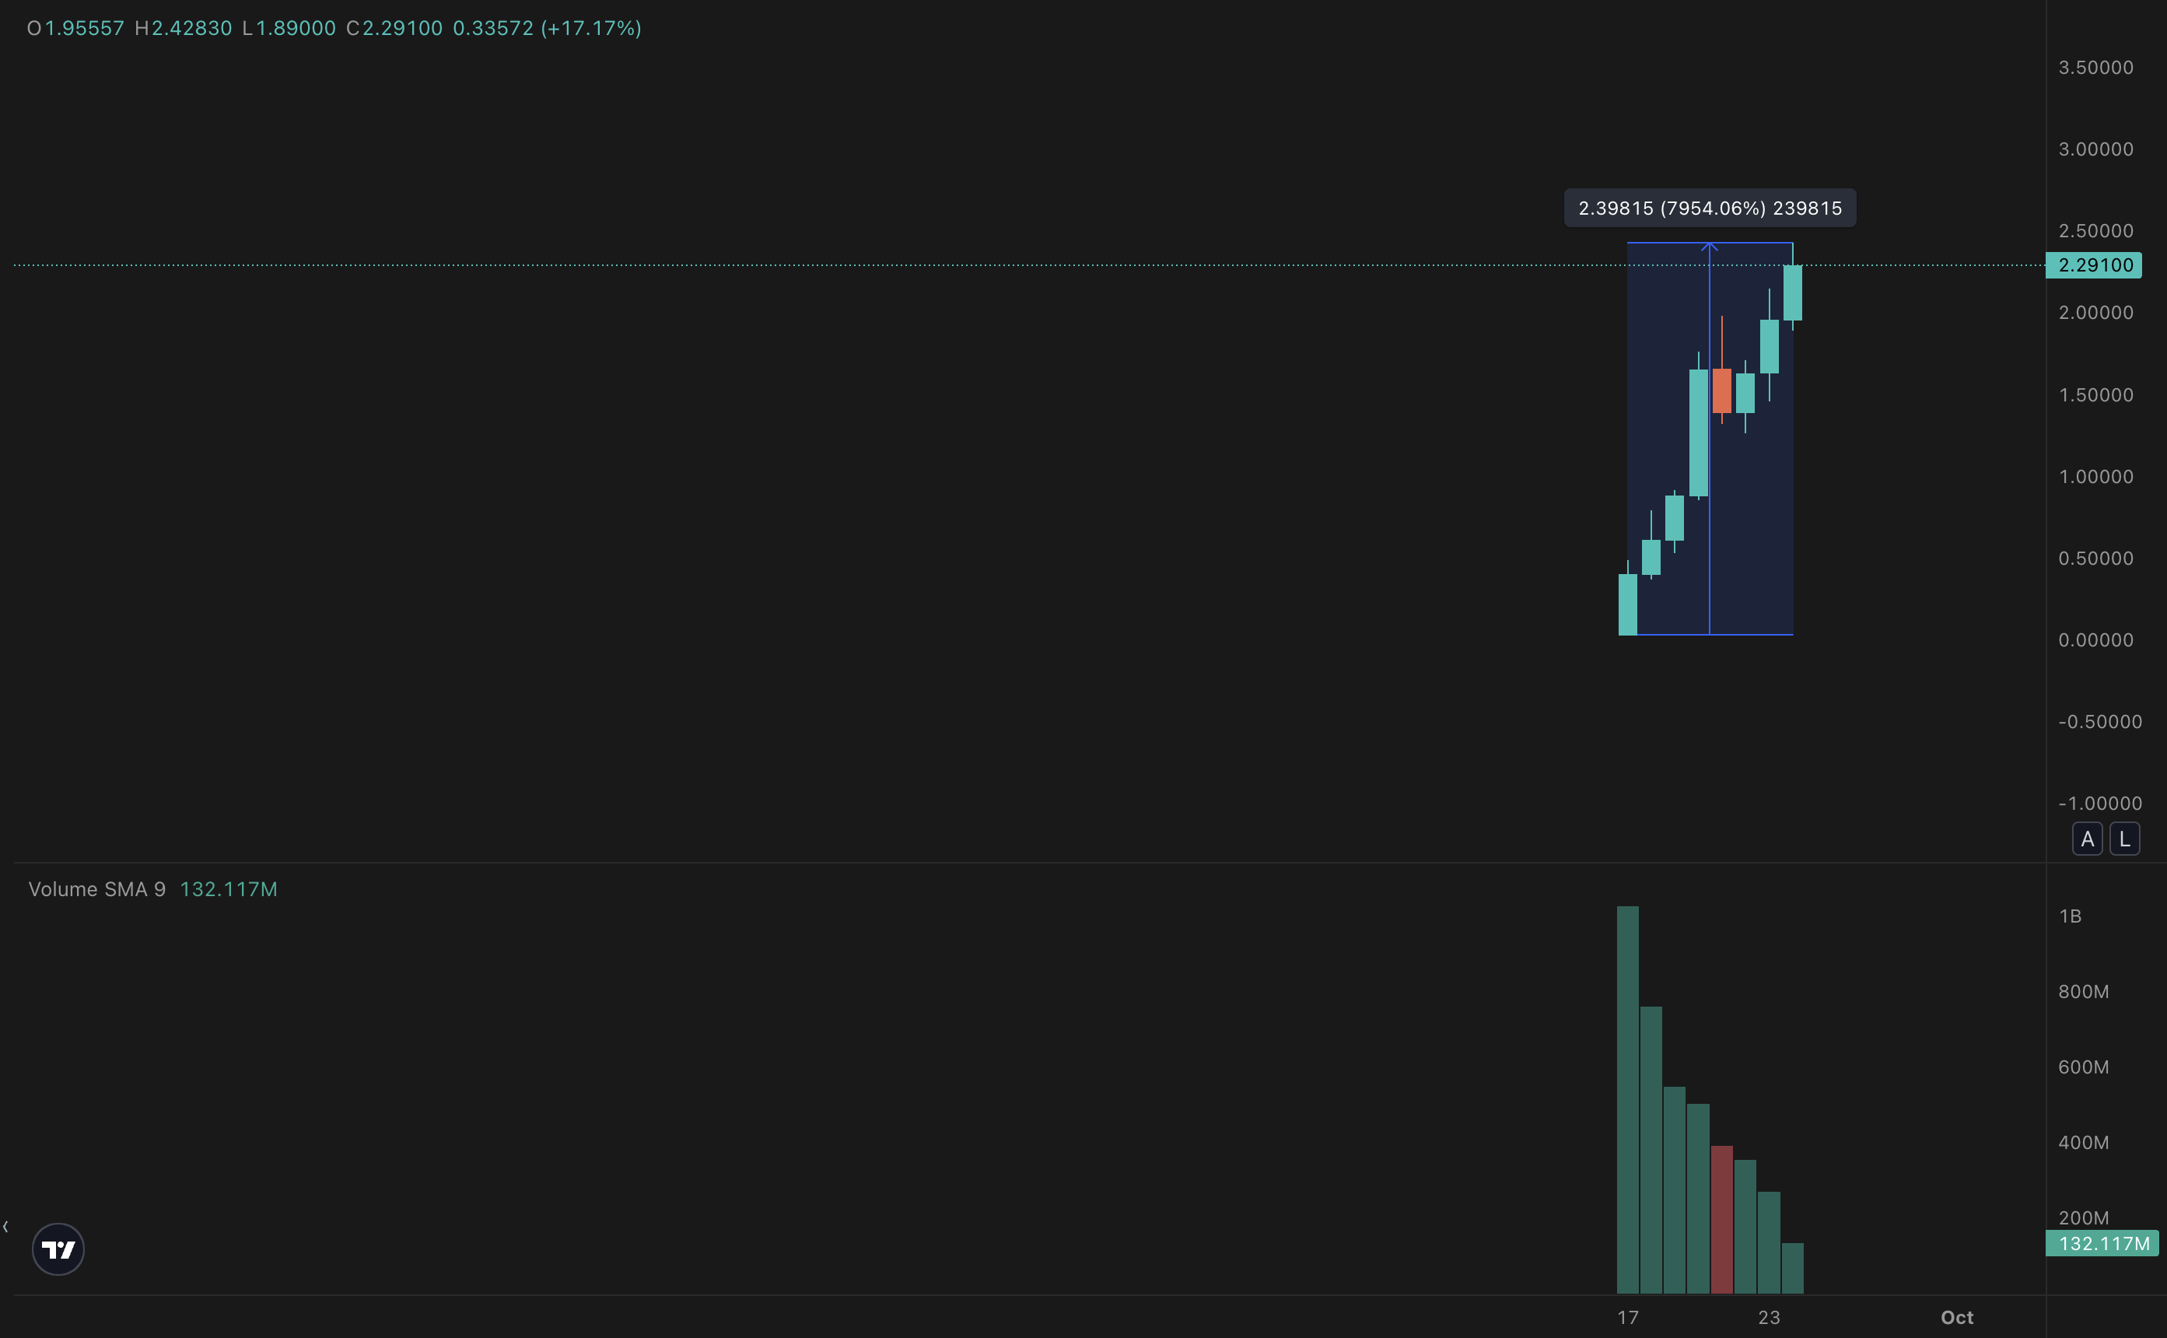Click the open value O 1.95557 in legend
Image resolution: width=2167 pixels, height=1338 pixels.
point(75,28)
